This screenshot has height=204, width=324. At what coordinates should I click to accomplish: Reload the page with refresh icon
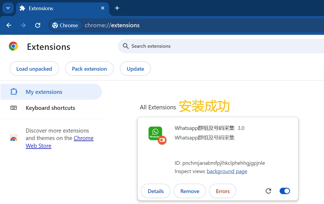[x=38, y=25]
